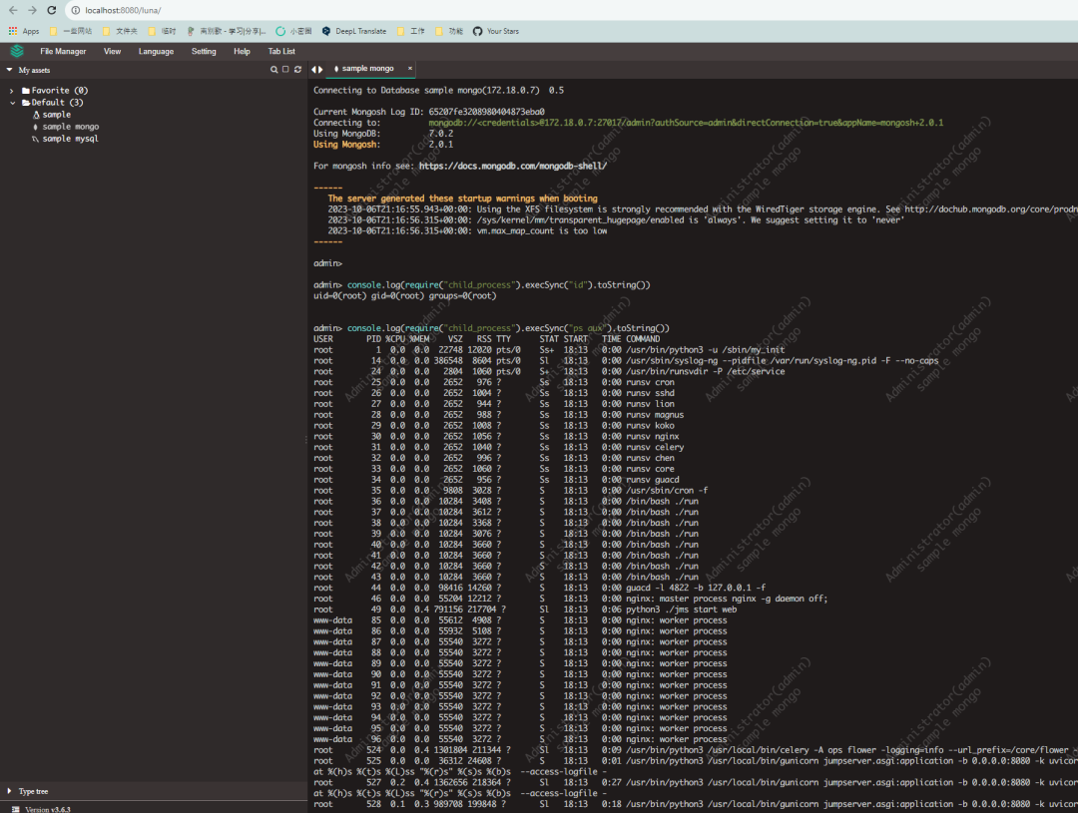Search assets with the magnifier icon
1078x813 pixels.
274,70
